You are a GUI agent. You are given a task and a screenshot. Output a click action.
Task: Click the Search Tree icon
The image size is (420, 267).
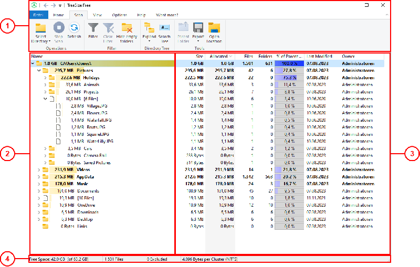coord(164,28)
